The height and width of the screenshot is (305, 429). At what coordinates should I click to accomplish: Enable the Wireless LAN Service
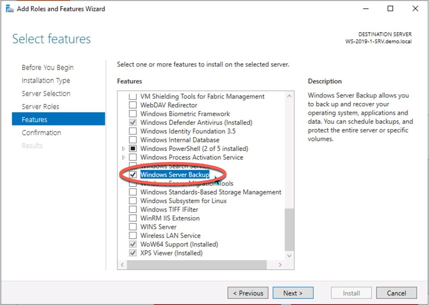point(133,235)
